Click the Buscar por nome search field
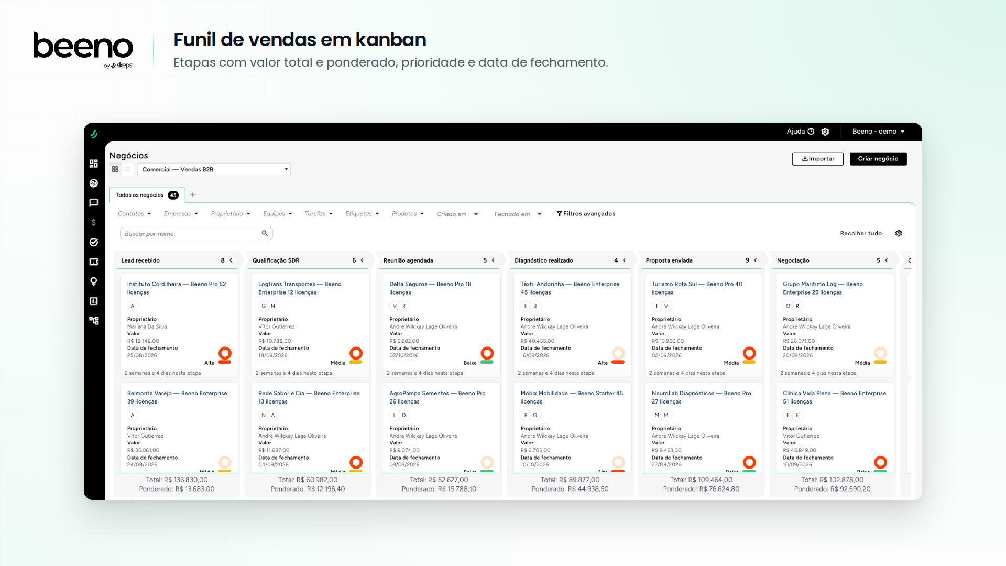 click(x=196, y=233)
